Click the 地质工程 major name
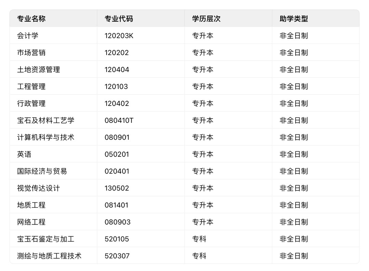 click(x=31, y=205)
